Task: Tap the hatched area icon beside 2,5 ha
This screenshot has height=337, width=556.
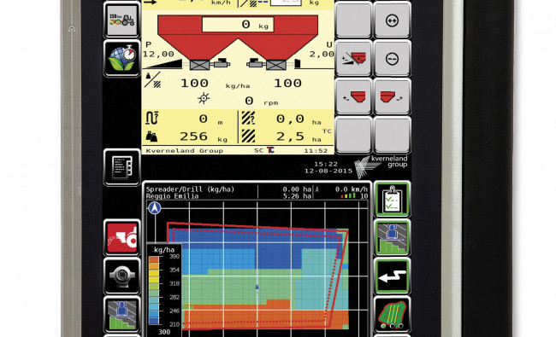Action: coord(248,137)
